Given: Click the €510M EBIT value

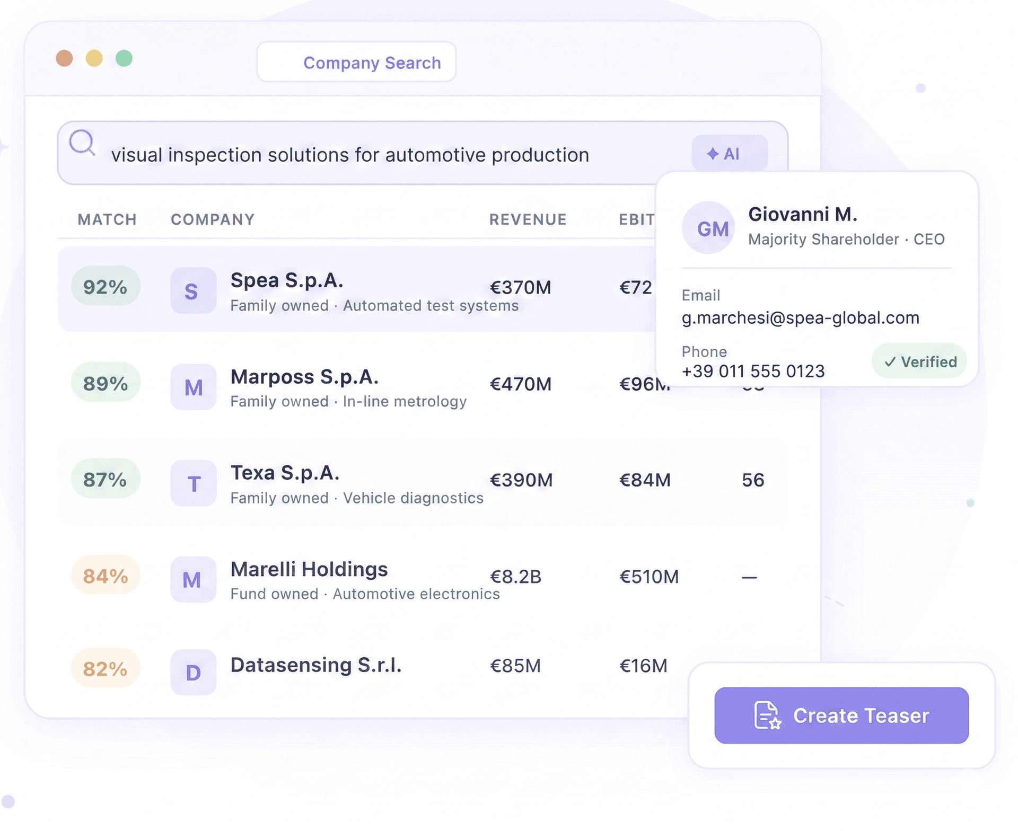Looking at the screenshot, I should coord(649,576).
